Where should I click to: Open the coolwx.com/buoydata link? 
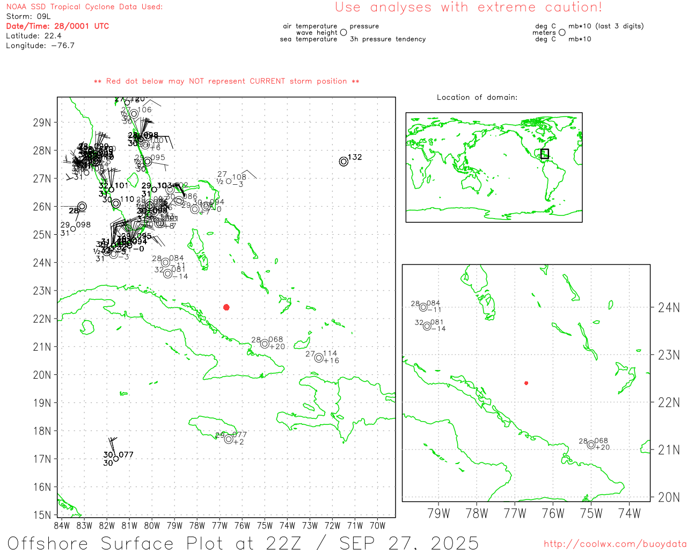615,544
